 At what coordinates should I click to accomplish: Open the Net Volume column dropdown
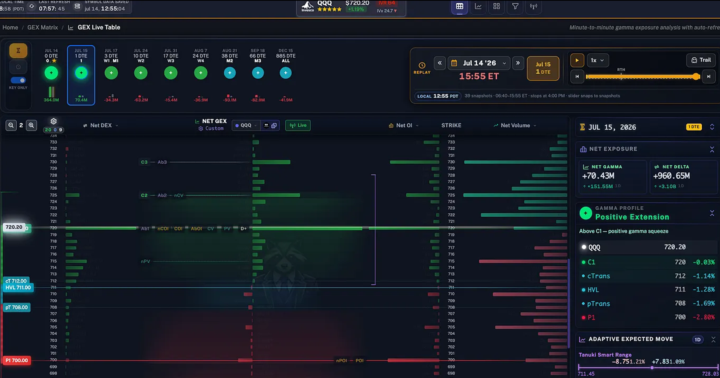coord(515,125)
